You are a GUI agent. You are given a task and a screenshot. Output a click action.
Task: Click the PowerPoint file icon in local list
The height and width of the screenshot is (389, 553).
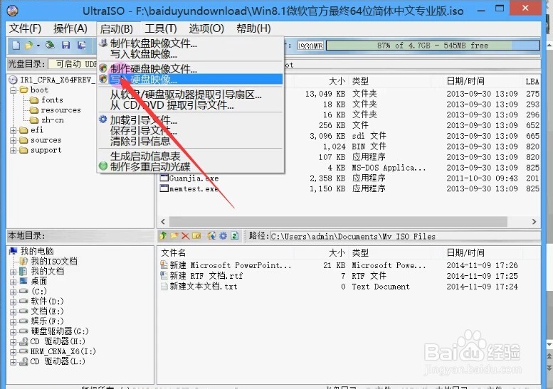(x=164, y=265)
